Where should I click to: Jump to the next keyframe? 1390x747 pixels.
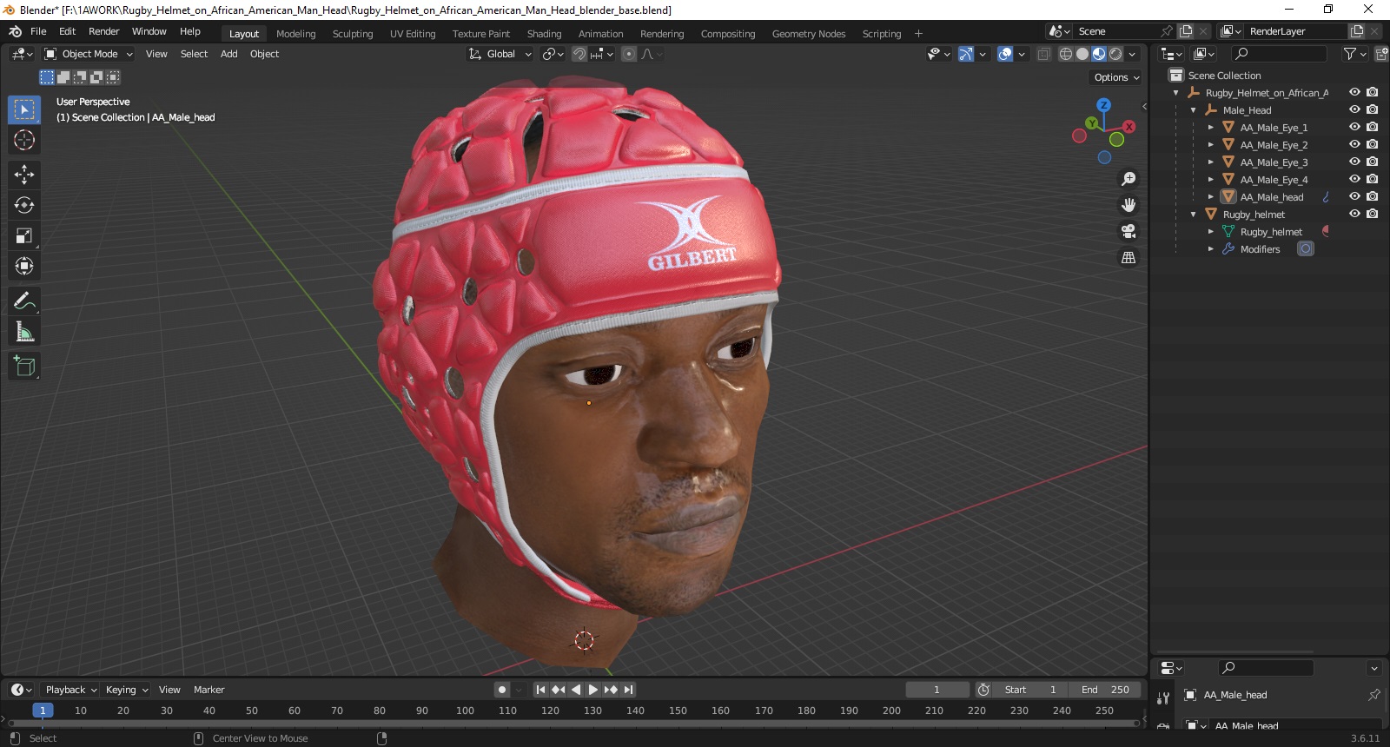pos(611,690)
